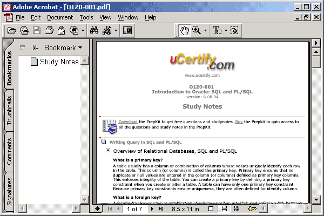Image resolution: width=324 pixels, height=216 pixels.
Task: Click the Writing Query section book icon
Action: pos(104,142)
